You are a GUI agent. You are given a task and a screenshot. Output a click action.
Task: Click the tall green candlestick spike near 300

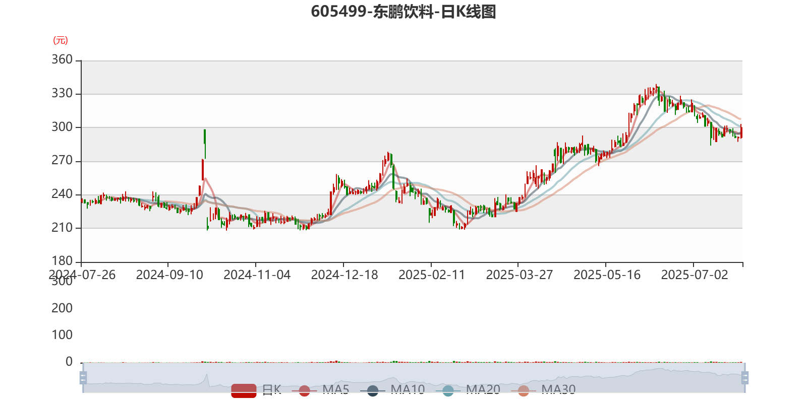coord(205,144)
